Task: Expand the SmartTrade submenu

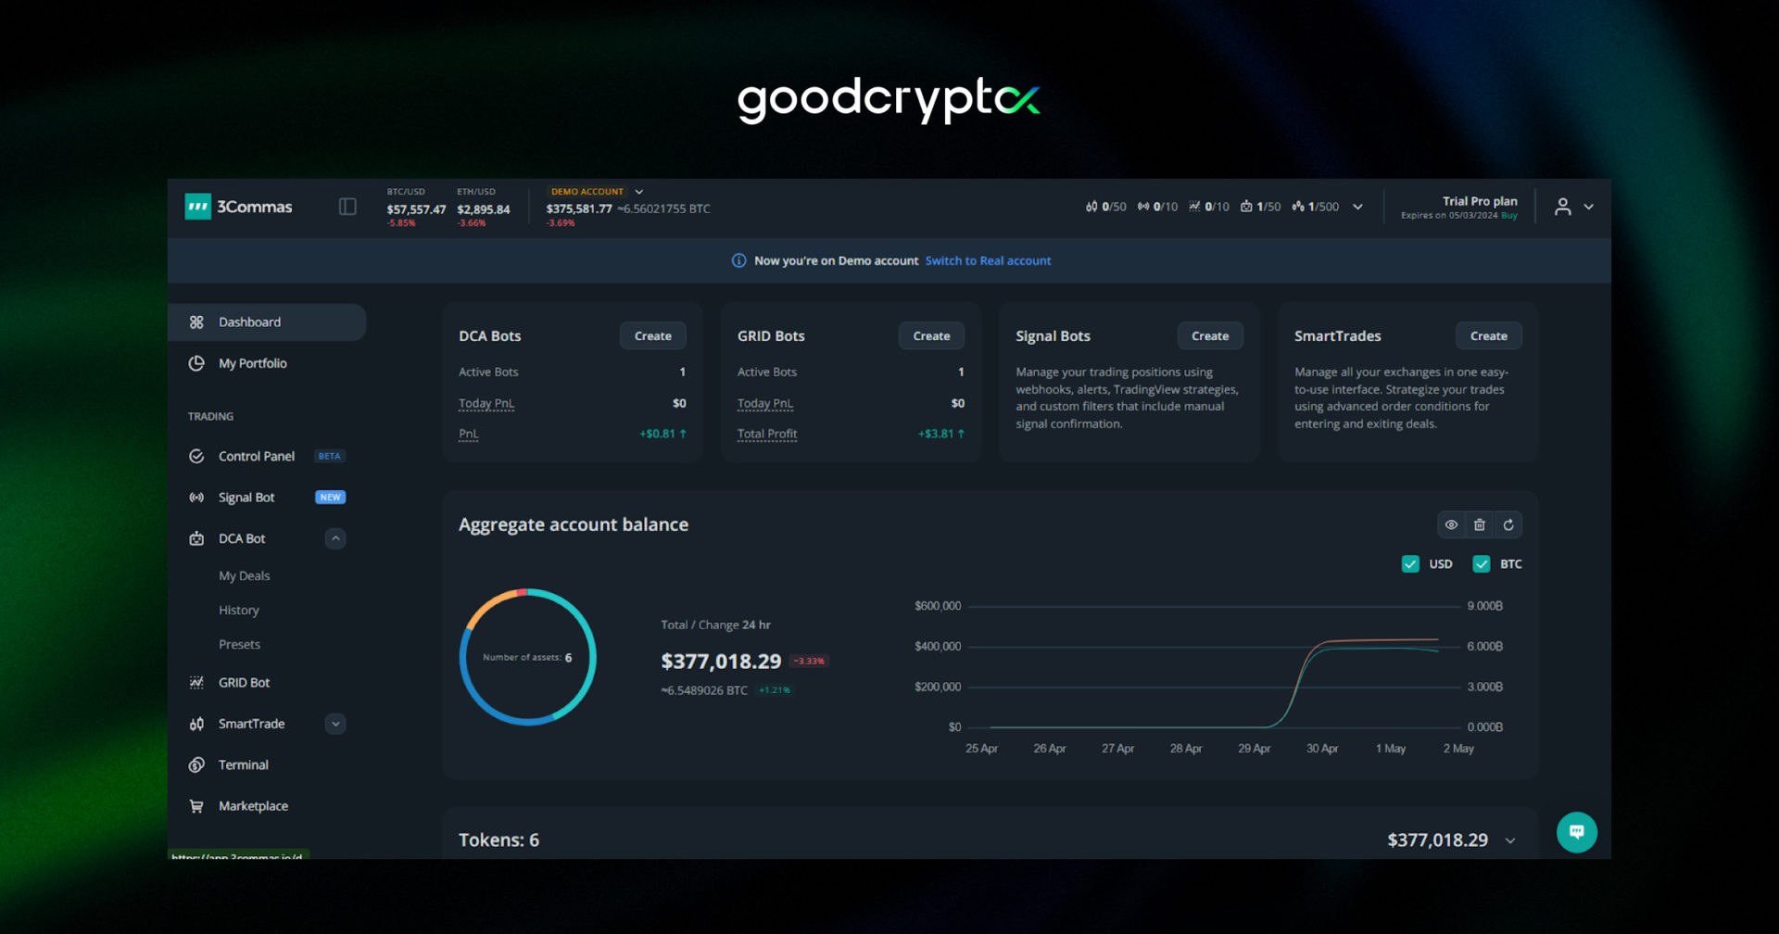Action: [x=335, y=724]
